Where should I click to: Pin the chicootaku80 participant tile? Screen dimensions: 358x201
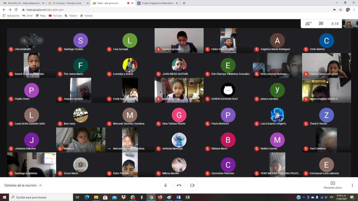coord(23,40)
